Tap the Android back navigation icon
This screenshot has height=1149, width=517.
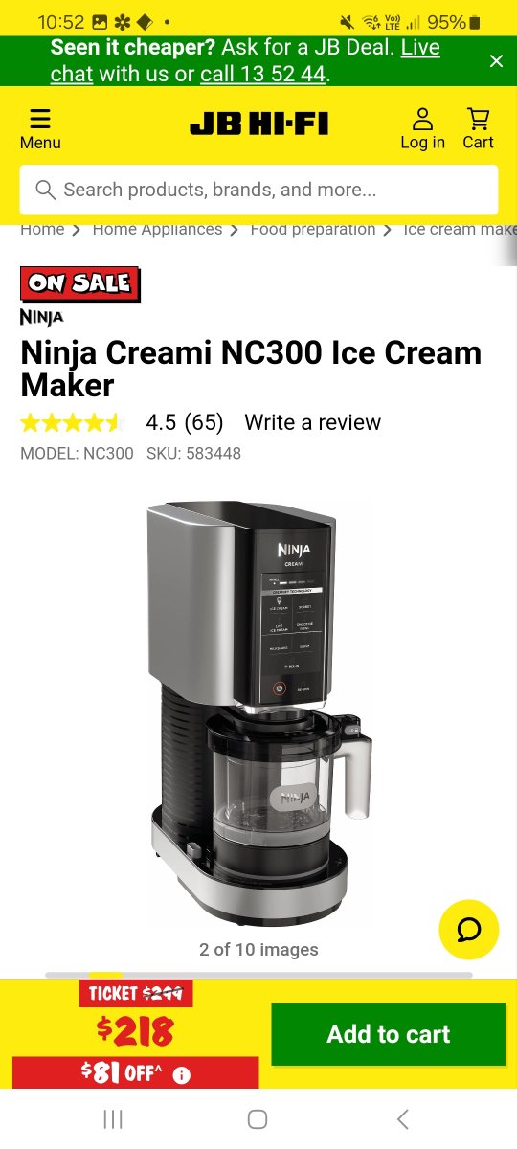click(x=403, y=1119)
